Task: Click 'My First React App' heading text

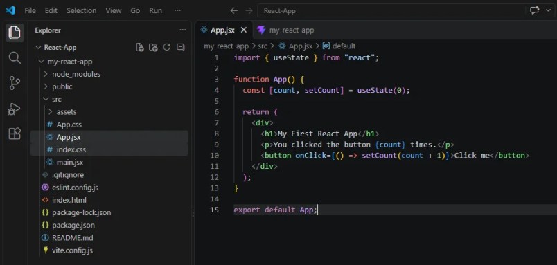Action: pos(317,134)
